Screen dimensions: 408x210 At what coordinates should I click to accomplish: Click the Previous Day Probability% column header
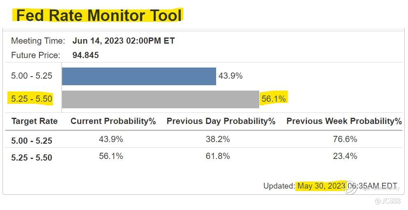[x=221, y=121]
